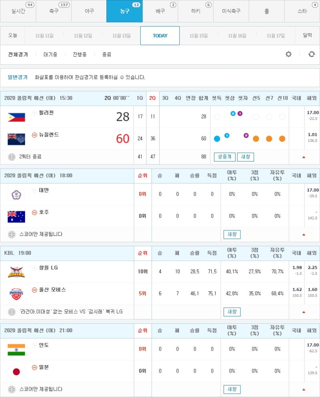Select the 대기중 filter
The width and height of the screenshot is (320, 397).
point(50,54)
